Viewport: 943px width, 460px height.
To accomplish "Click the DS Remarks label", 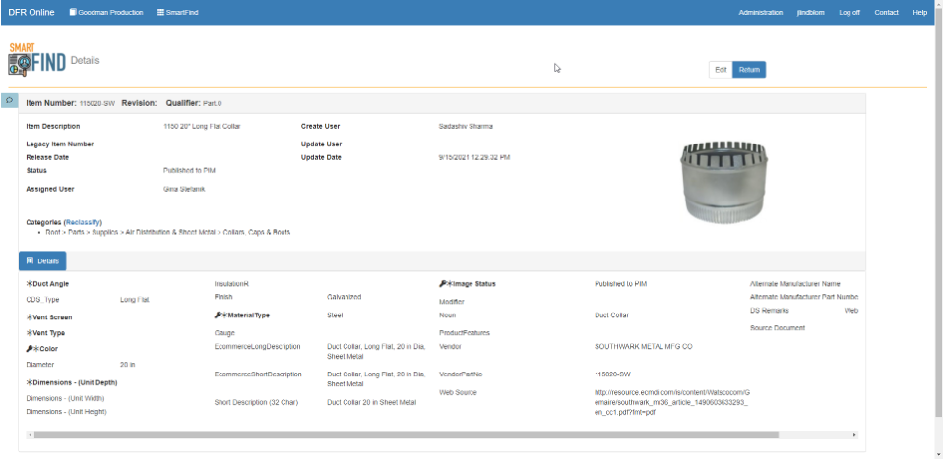I will click(x=769, y=311).
